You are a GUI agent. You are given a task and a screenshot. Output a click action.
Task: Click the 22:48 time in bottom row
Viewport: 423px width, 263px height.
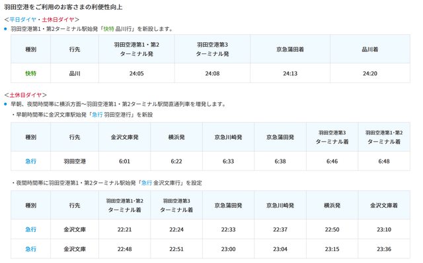coord(125,249)
